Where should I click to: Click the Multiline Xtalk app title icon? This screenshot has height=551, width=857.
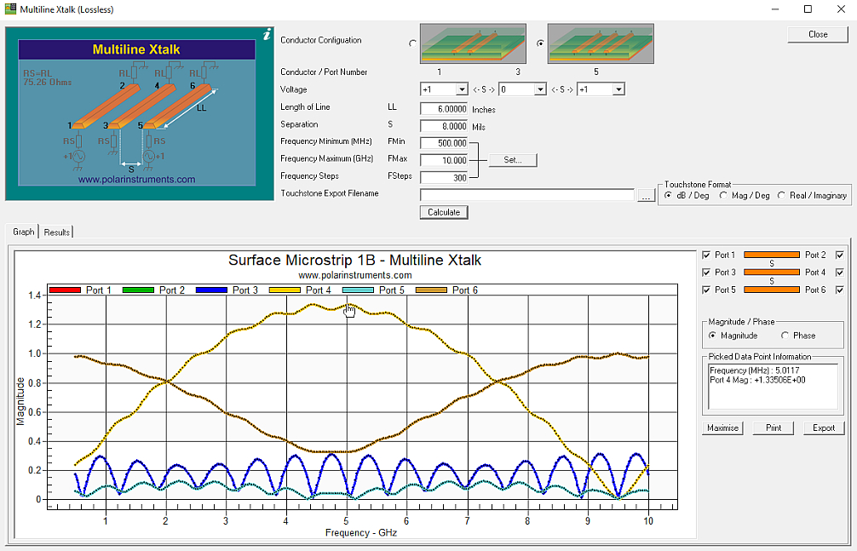click(10, 9)
